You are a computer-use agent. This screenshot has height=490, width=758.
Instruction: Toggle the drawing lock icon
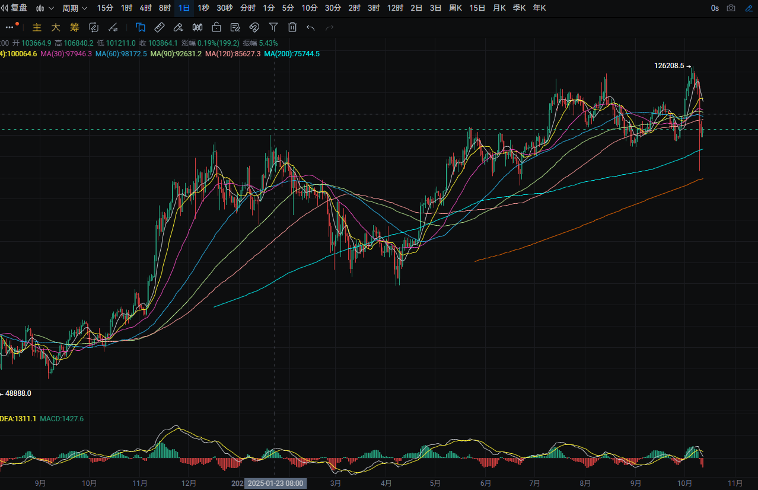[216, 27]
